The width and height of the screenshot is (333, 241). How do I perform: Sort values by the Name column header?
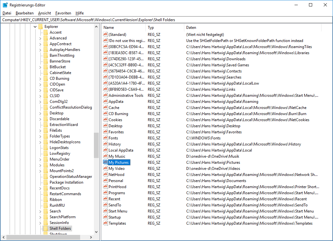click(124, 27)
